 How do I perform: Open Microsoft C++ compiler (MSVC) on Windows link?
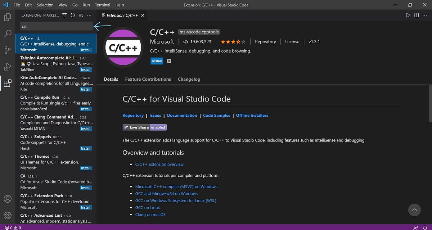(x=176, y=187)
